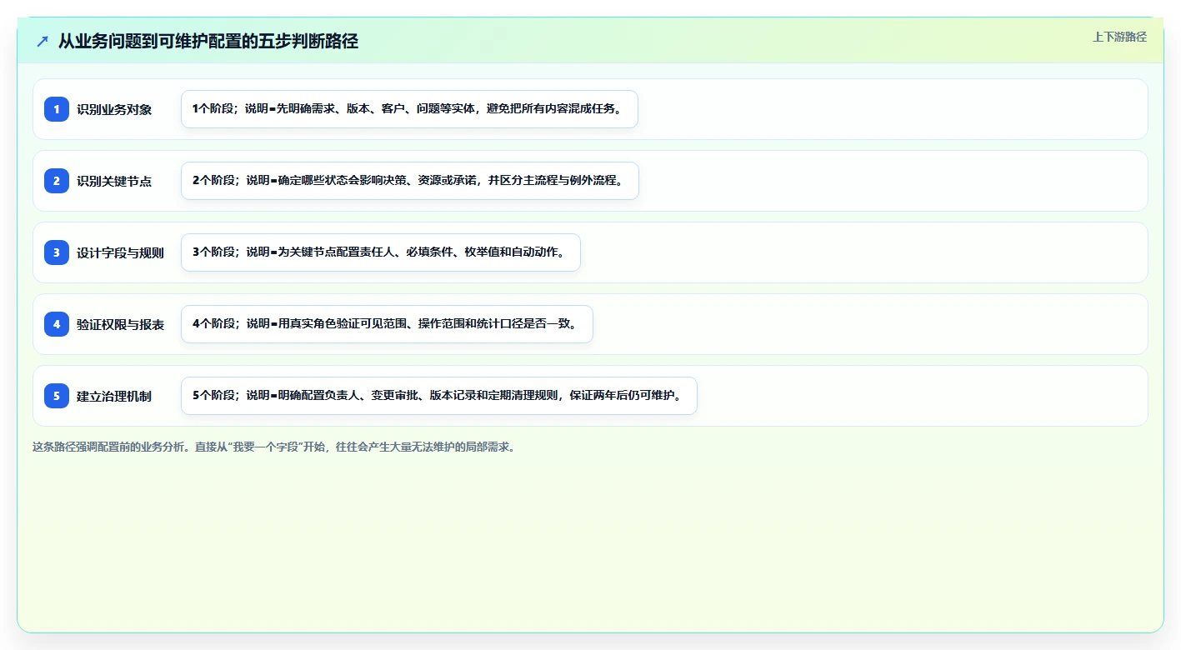The height and width of the screenshot is (650, 1181).
Task: Click the description box starting 2个阶段
Action: pyautogui.click(x=410, y=181)
